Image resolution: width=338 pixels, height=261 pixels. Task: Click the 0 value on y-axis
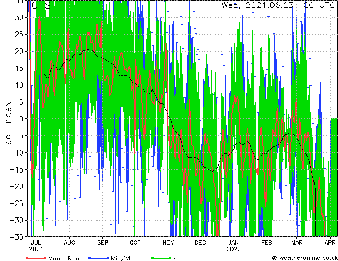coord(21,119)
